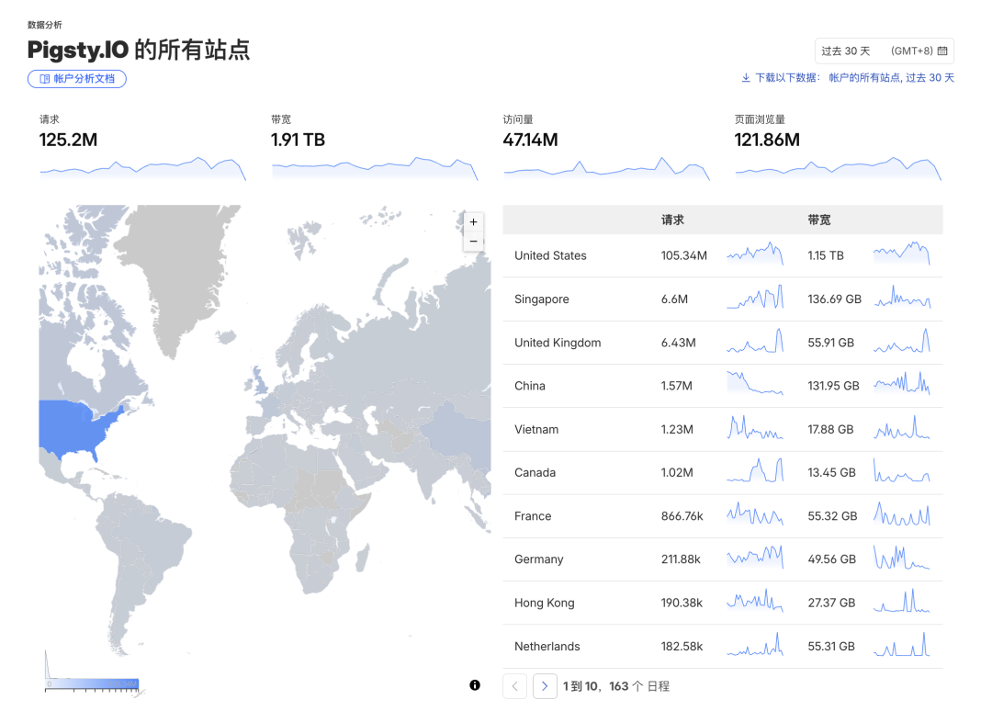Select the United States row label
The height and width of the screenshot is (711, 992).
click(550, 255)
